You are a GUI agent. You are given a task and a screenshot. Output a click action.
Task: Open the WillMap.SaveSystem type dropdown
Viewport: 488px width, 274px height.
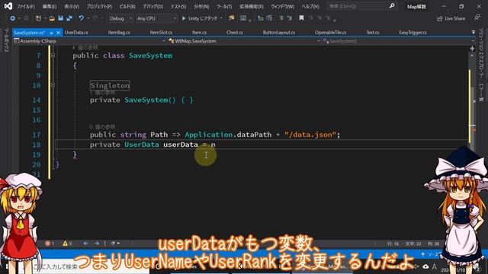[x=244, y=41]
